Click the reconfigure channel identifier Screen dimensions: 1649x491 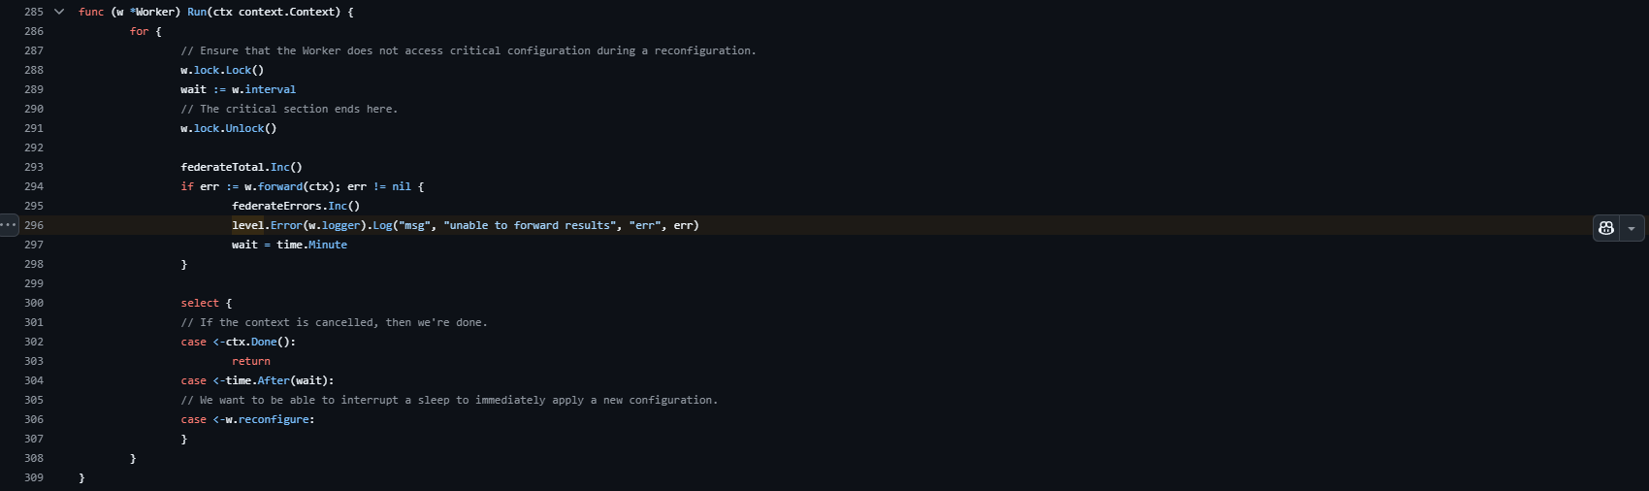[274, 419]
